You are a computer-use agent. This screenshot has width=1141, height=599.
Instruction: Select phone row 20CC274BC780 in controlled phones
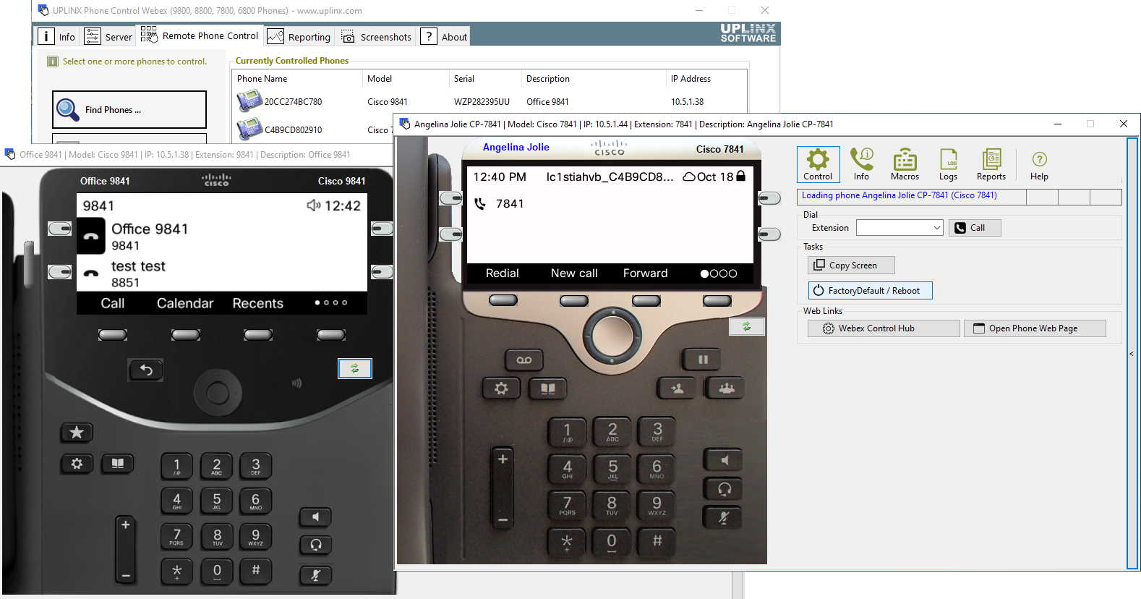(x=490, y=101)
